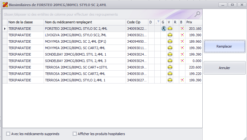
Task: Click B column icon in TERROSA STYLO 2,4ML 1 row
Action: tap(182, 80)
